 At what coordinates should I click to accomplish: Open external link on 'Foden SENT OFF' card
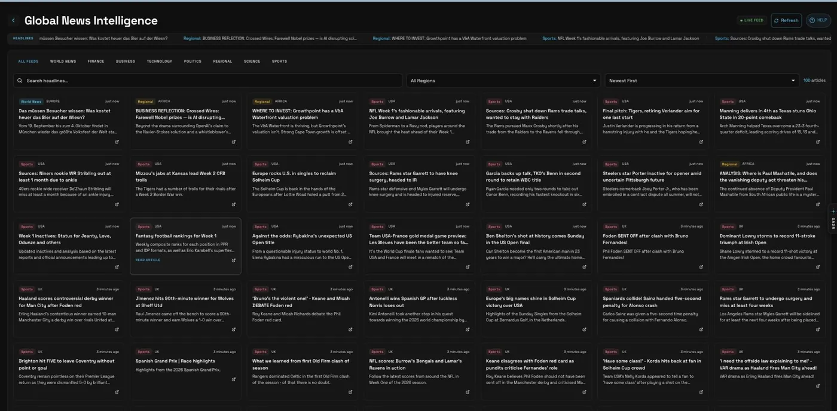point(701,267)
